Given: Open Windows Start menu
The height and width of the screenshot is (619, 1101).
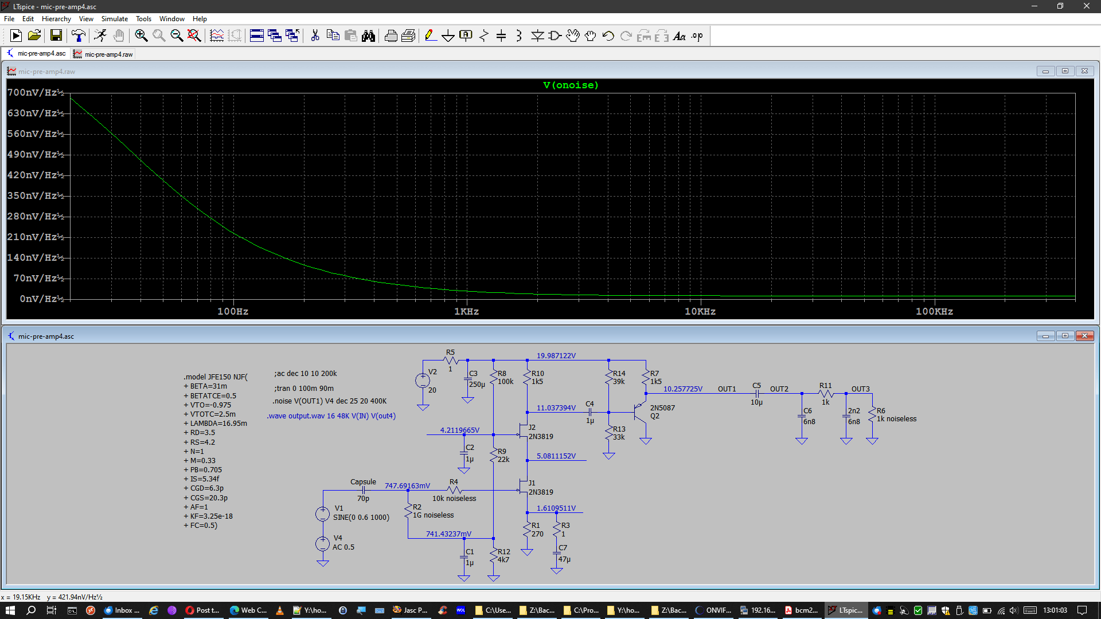Looking at the screenshot, I should tap(10, 610).
